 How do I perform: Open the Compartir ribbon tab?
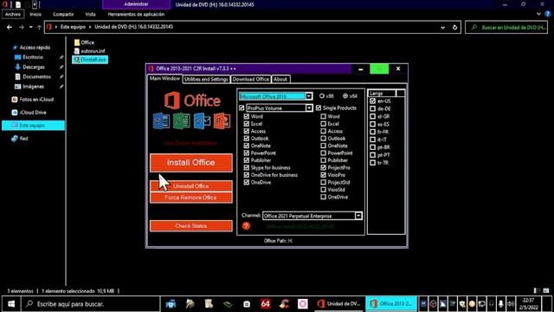[63, 14]
